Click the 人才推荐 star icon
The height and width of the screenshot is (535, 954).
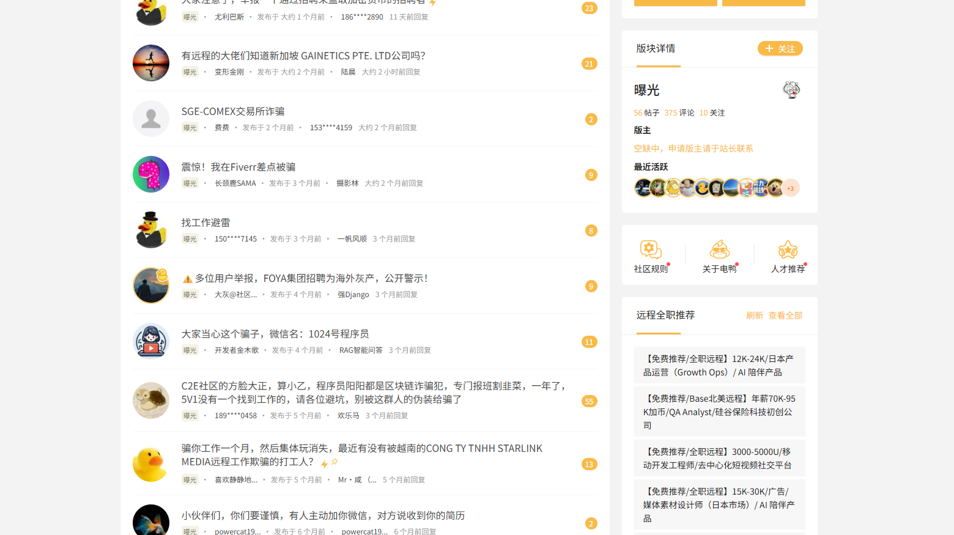point(788,249)
